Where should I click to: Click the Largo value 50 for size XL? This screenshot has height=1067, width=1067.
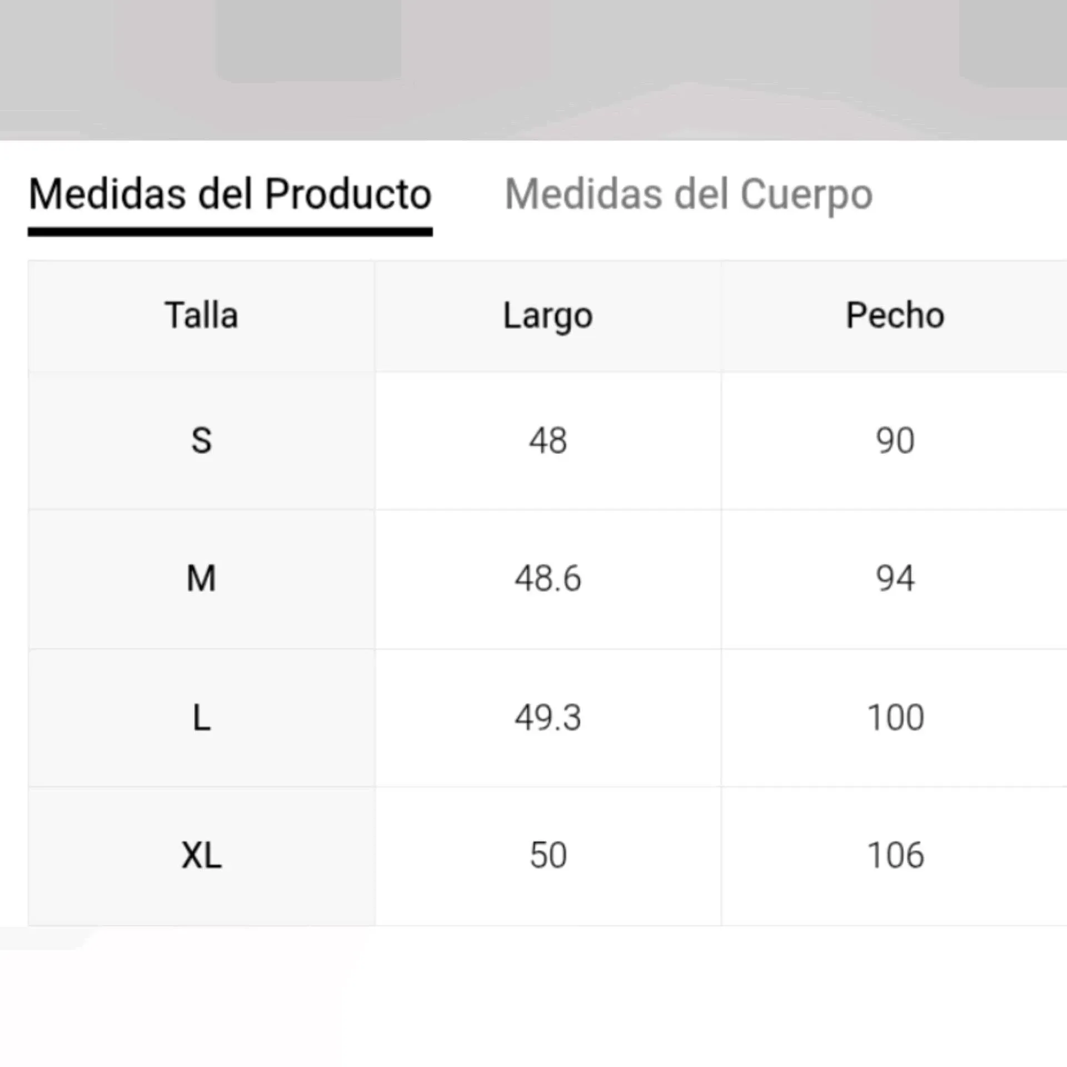548,855
